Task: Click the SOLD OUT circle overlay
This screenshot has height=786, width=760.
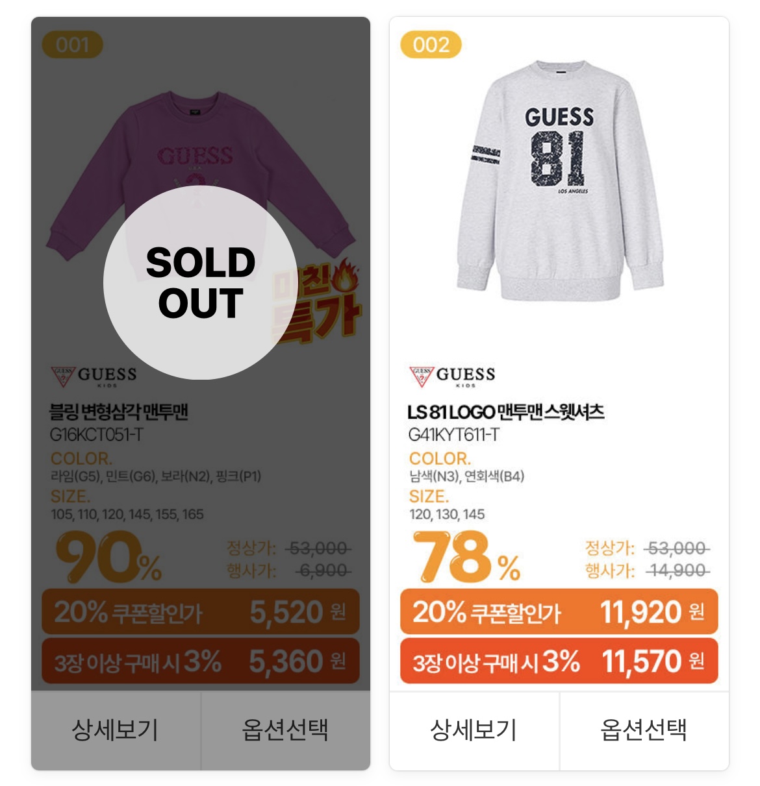Action: pos(200,282)
